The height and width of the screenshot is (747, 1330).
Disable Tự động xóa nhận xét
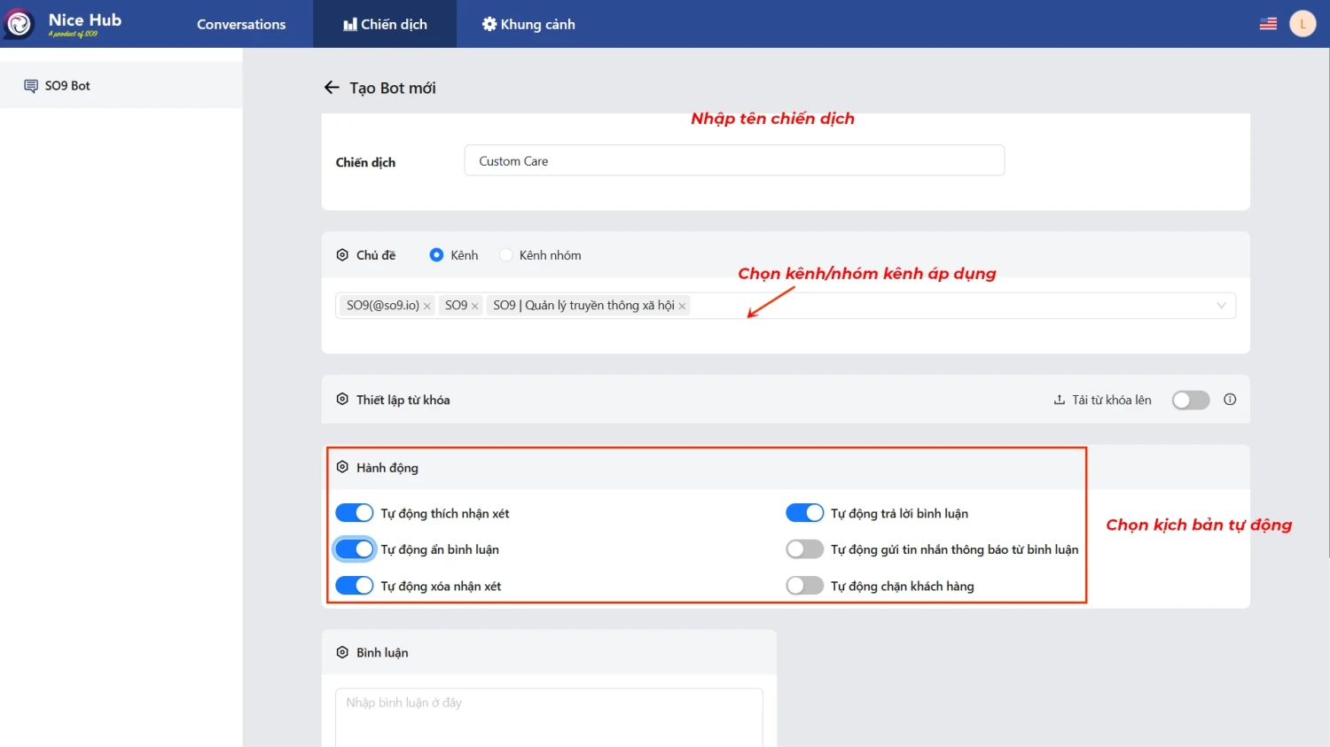tap(355, 586)
